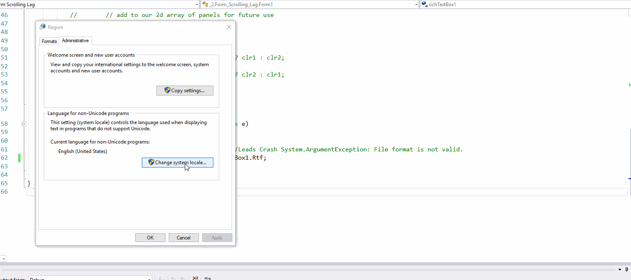
Task: Click the Clear All output icon
Action: 195,278
